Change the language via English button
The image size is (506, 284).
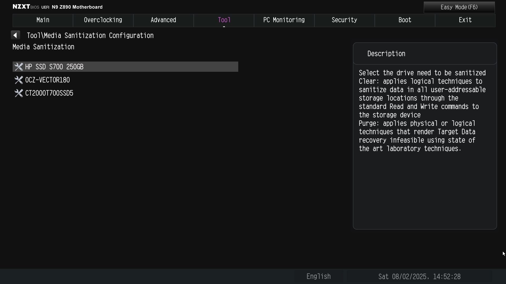(x=319, y=277)
